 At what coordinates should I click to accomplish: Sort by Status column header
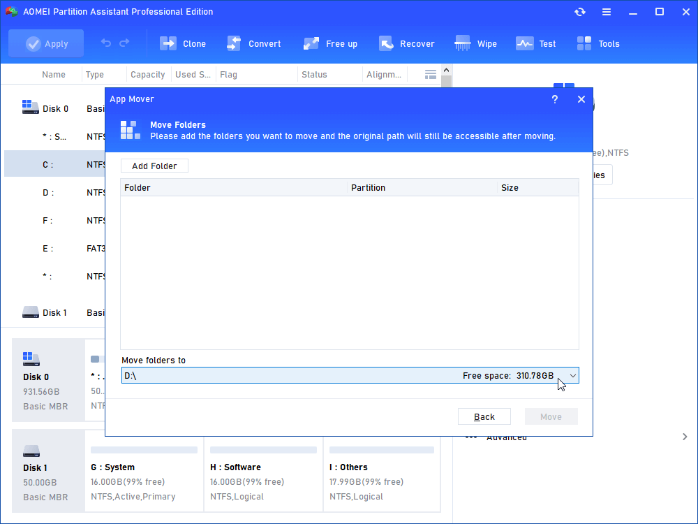314,75
